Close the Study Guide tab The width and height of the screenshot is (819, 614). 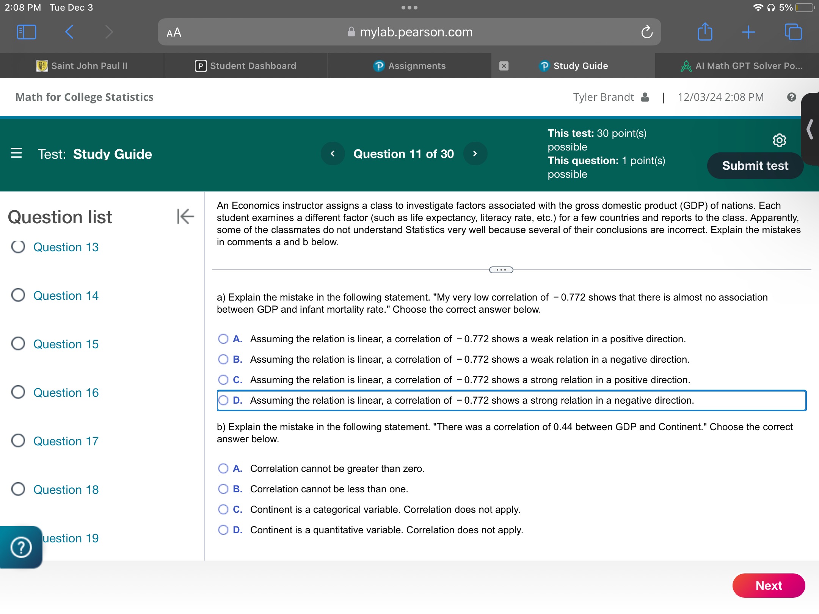tap(504, 66)
